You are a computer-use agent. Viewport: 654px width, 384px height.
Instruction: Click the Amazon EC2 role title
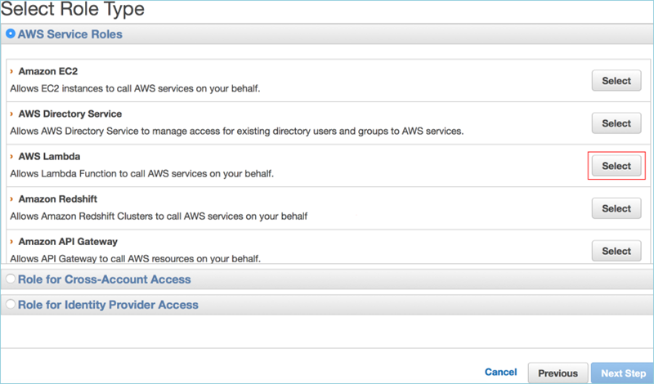[x=48, y=71]
